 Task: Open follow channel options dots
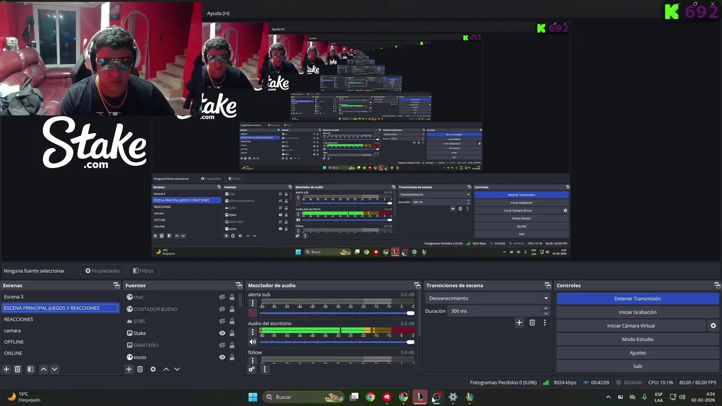coord(253,360)
